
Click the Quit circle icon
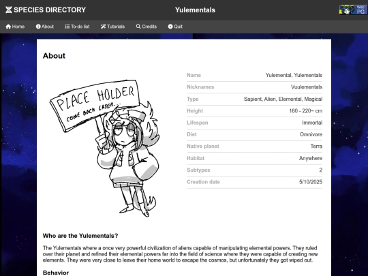pos(170,27)
